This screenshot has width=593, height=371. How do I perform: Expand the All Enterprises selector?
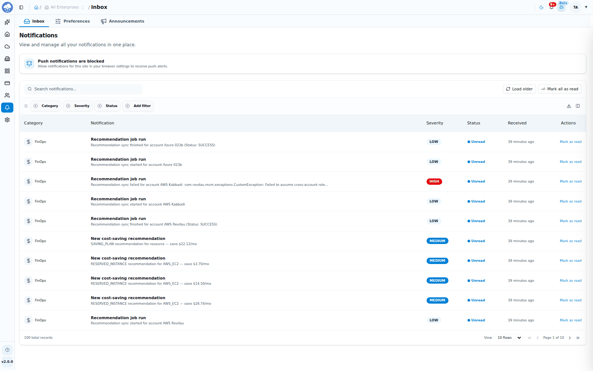coord(64,7)
